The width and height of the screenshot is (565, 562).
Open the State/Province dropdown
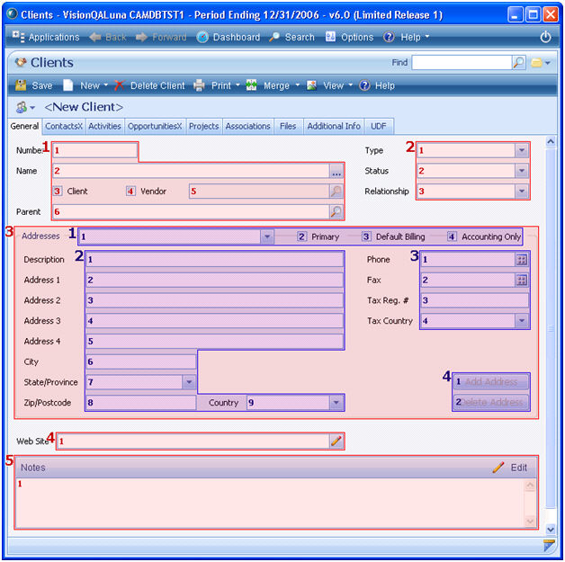pos(189,382)
